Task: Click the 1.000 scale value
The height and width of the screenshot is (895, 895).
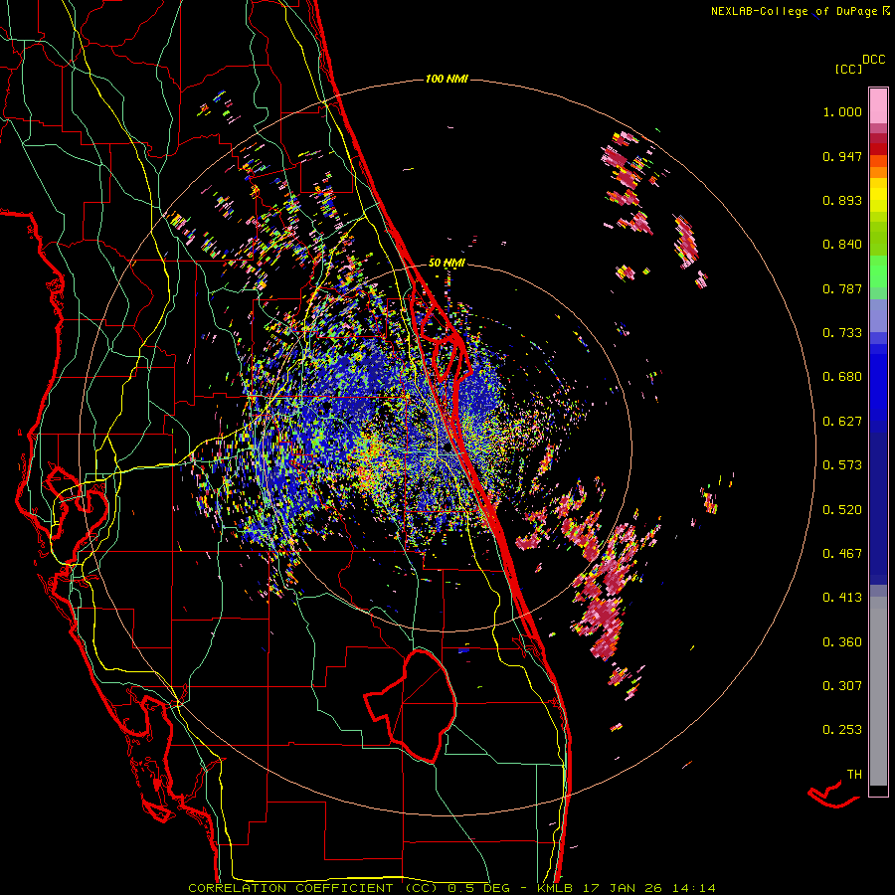Action: click(842, 111)
